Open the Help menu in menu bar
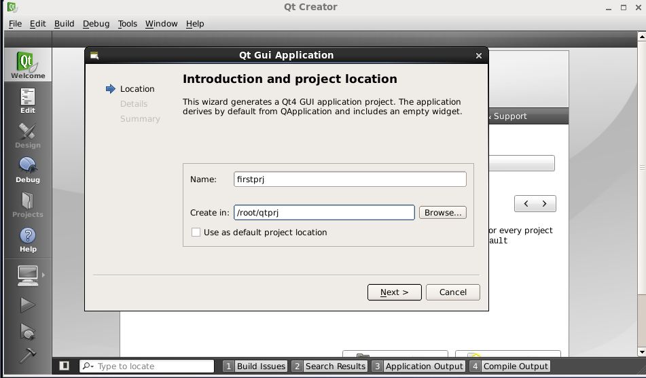 pyautogui.click(x=195, y=24)
